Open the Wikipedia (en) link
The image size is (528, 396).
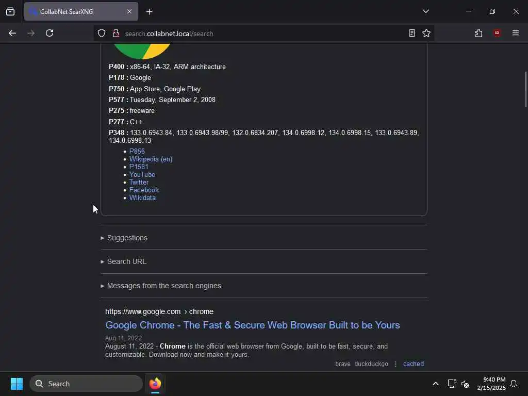[x=151, y=159]
